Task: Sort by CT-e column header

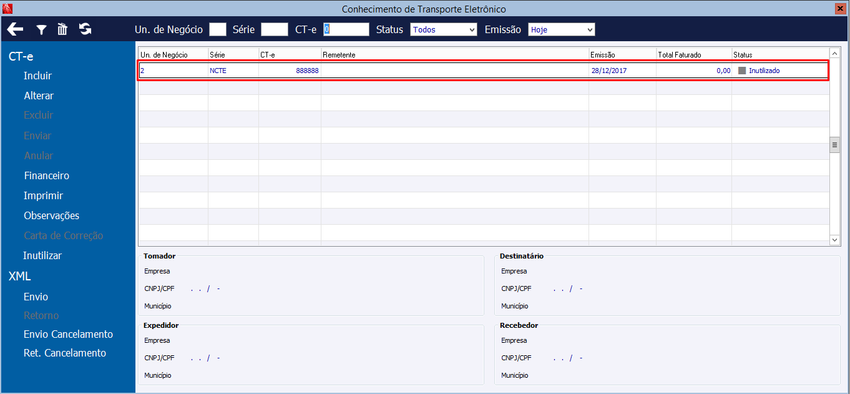Action: (290, 54)
